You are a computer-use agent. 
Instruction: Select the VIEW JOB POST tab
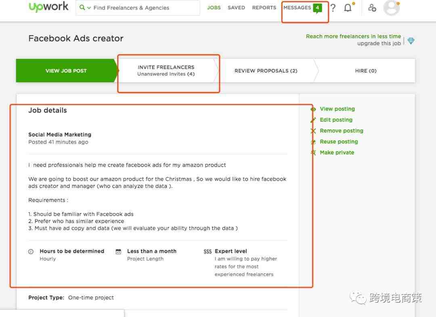pyautogui.click(x=66, y=71)
